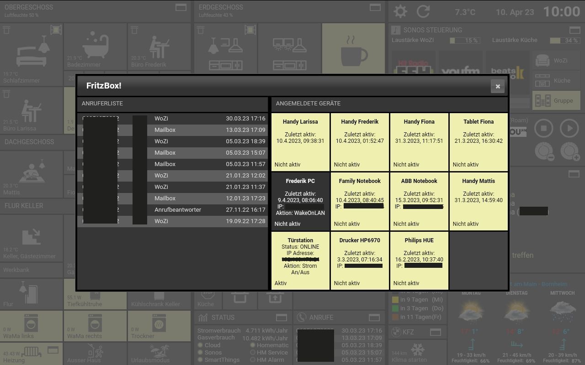The height and width of the screenshot is (365, 585).
Task: Play the youfm radio station
Action: tap(461, 63)
